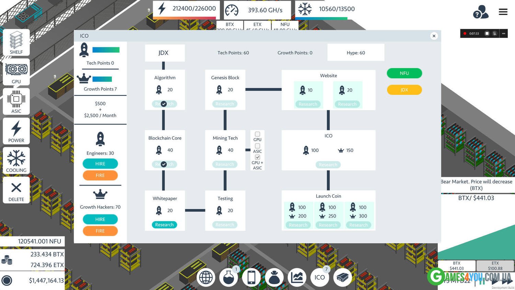The image size is (515, 290).
Task: Research the Whitepaper node
Action: pyautogui.click(x=164, y=225)
